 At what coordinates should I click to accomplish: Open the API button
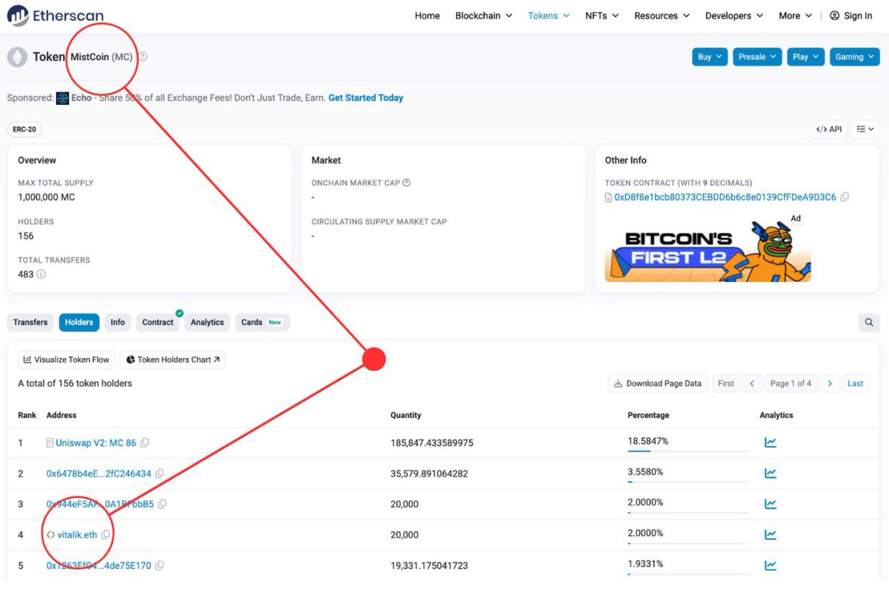(x=829, y=129)
